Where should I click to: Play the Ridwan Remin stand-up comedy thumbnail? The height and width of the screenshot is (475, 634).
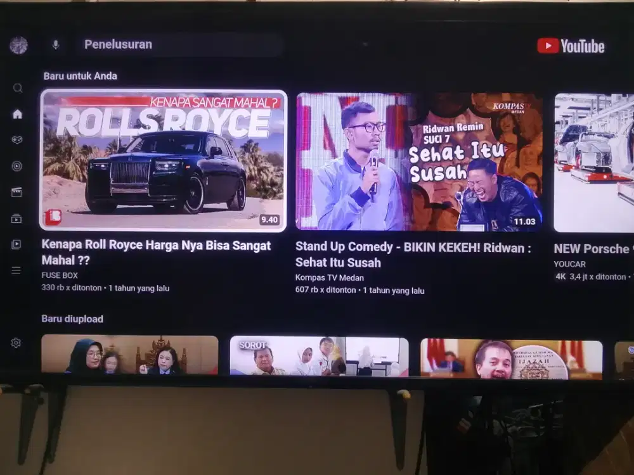pos(419,162)
